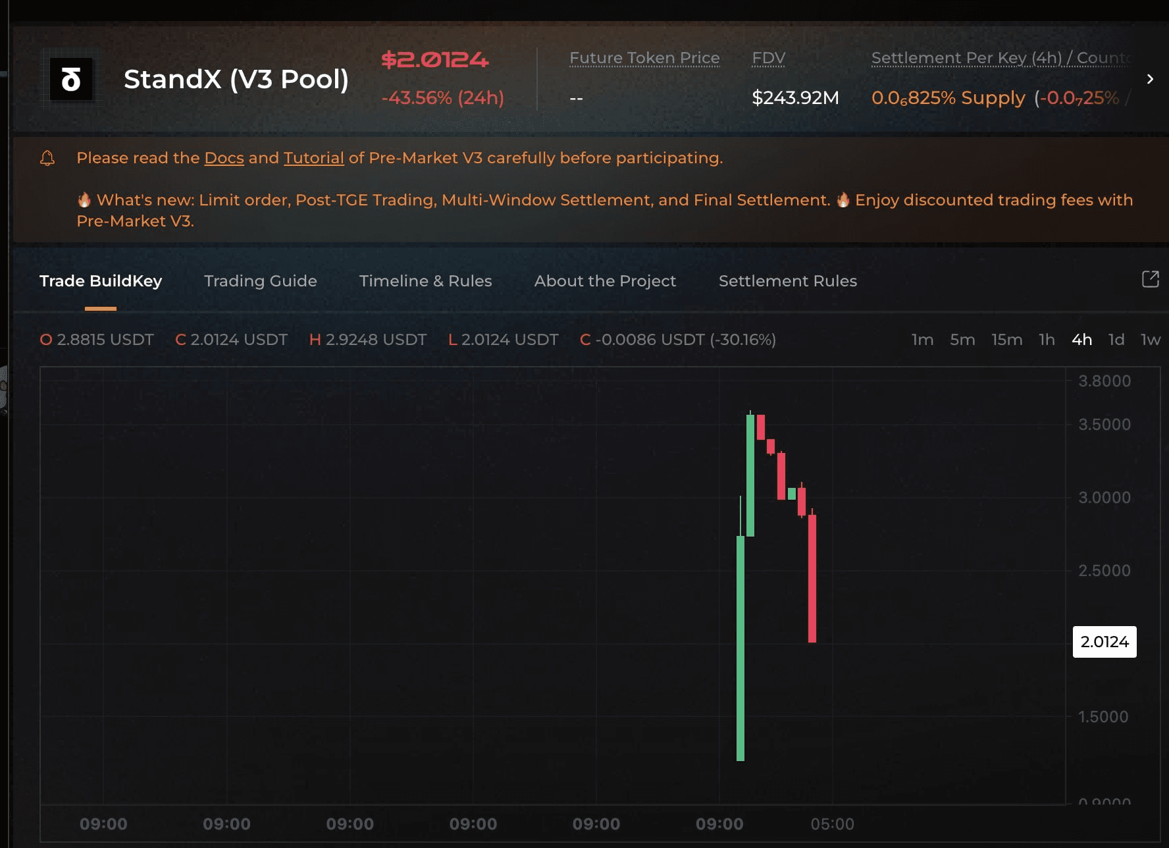Select the 5m chart interval
1169x848 pixels.
point(962,340)
